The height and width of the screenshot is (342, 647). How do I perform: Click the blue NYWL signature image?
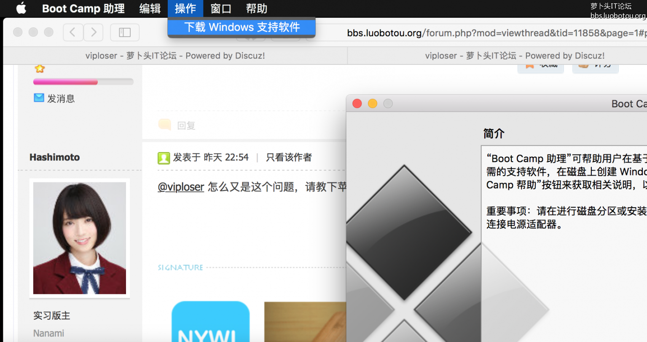click(211, 321)
